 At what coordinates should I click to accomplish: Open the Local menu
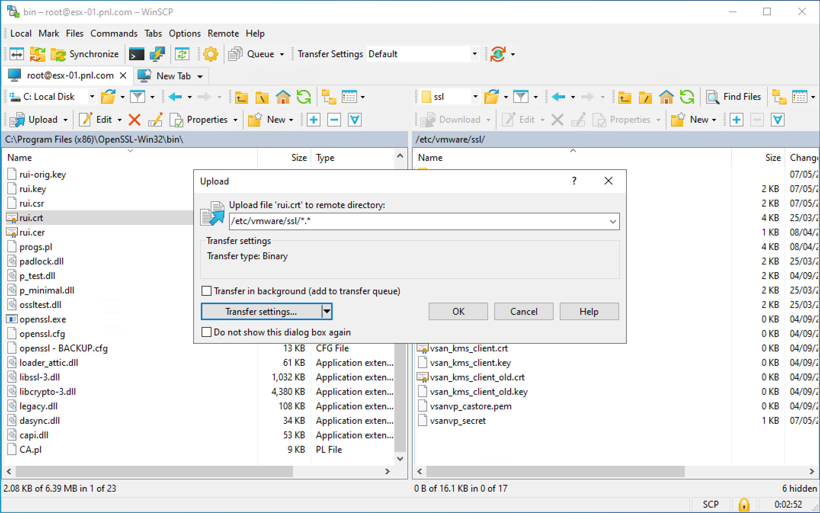pyautogui.click(x=21, y=34)
